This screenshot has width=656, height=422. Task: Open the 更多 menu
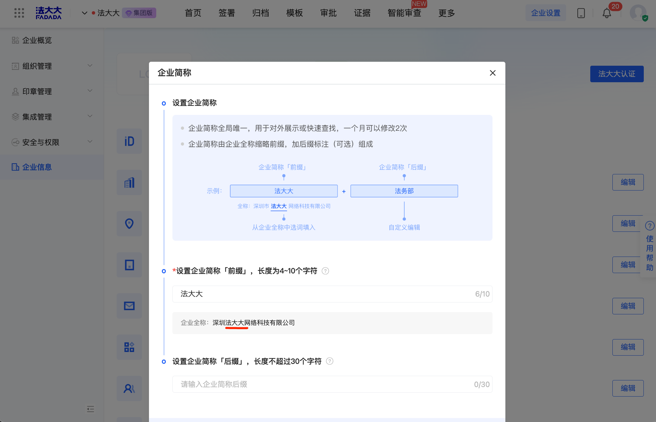[x=447, y=13]
